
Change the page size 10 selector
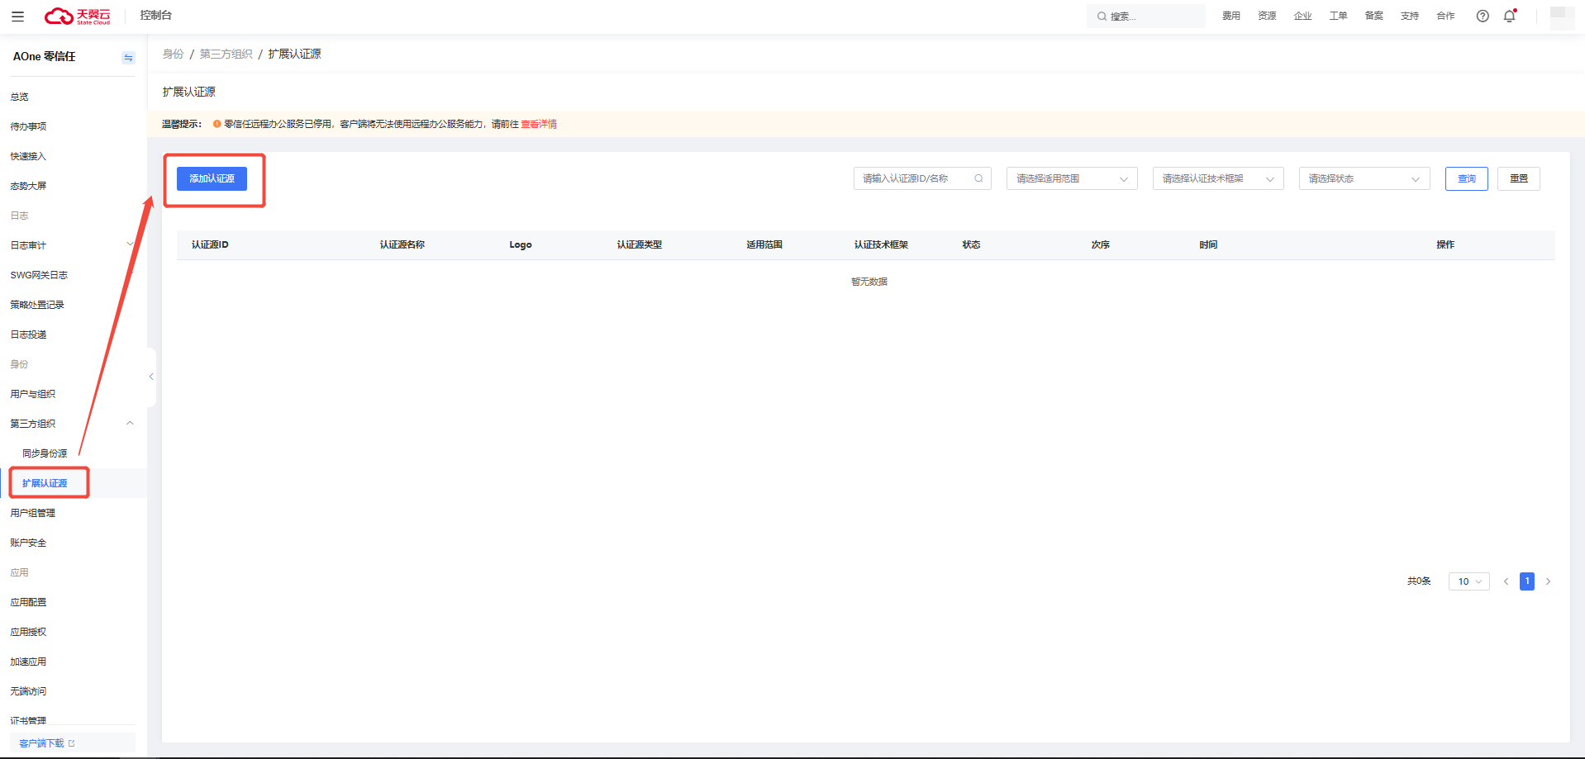point(1469,581)
